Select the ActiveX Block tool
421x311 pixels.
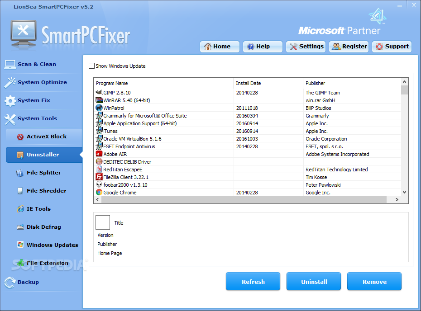(x=44, y=137)
